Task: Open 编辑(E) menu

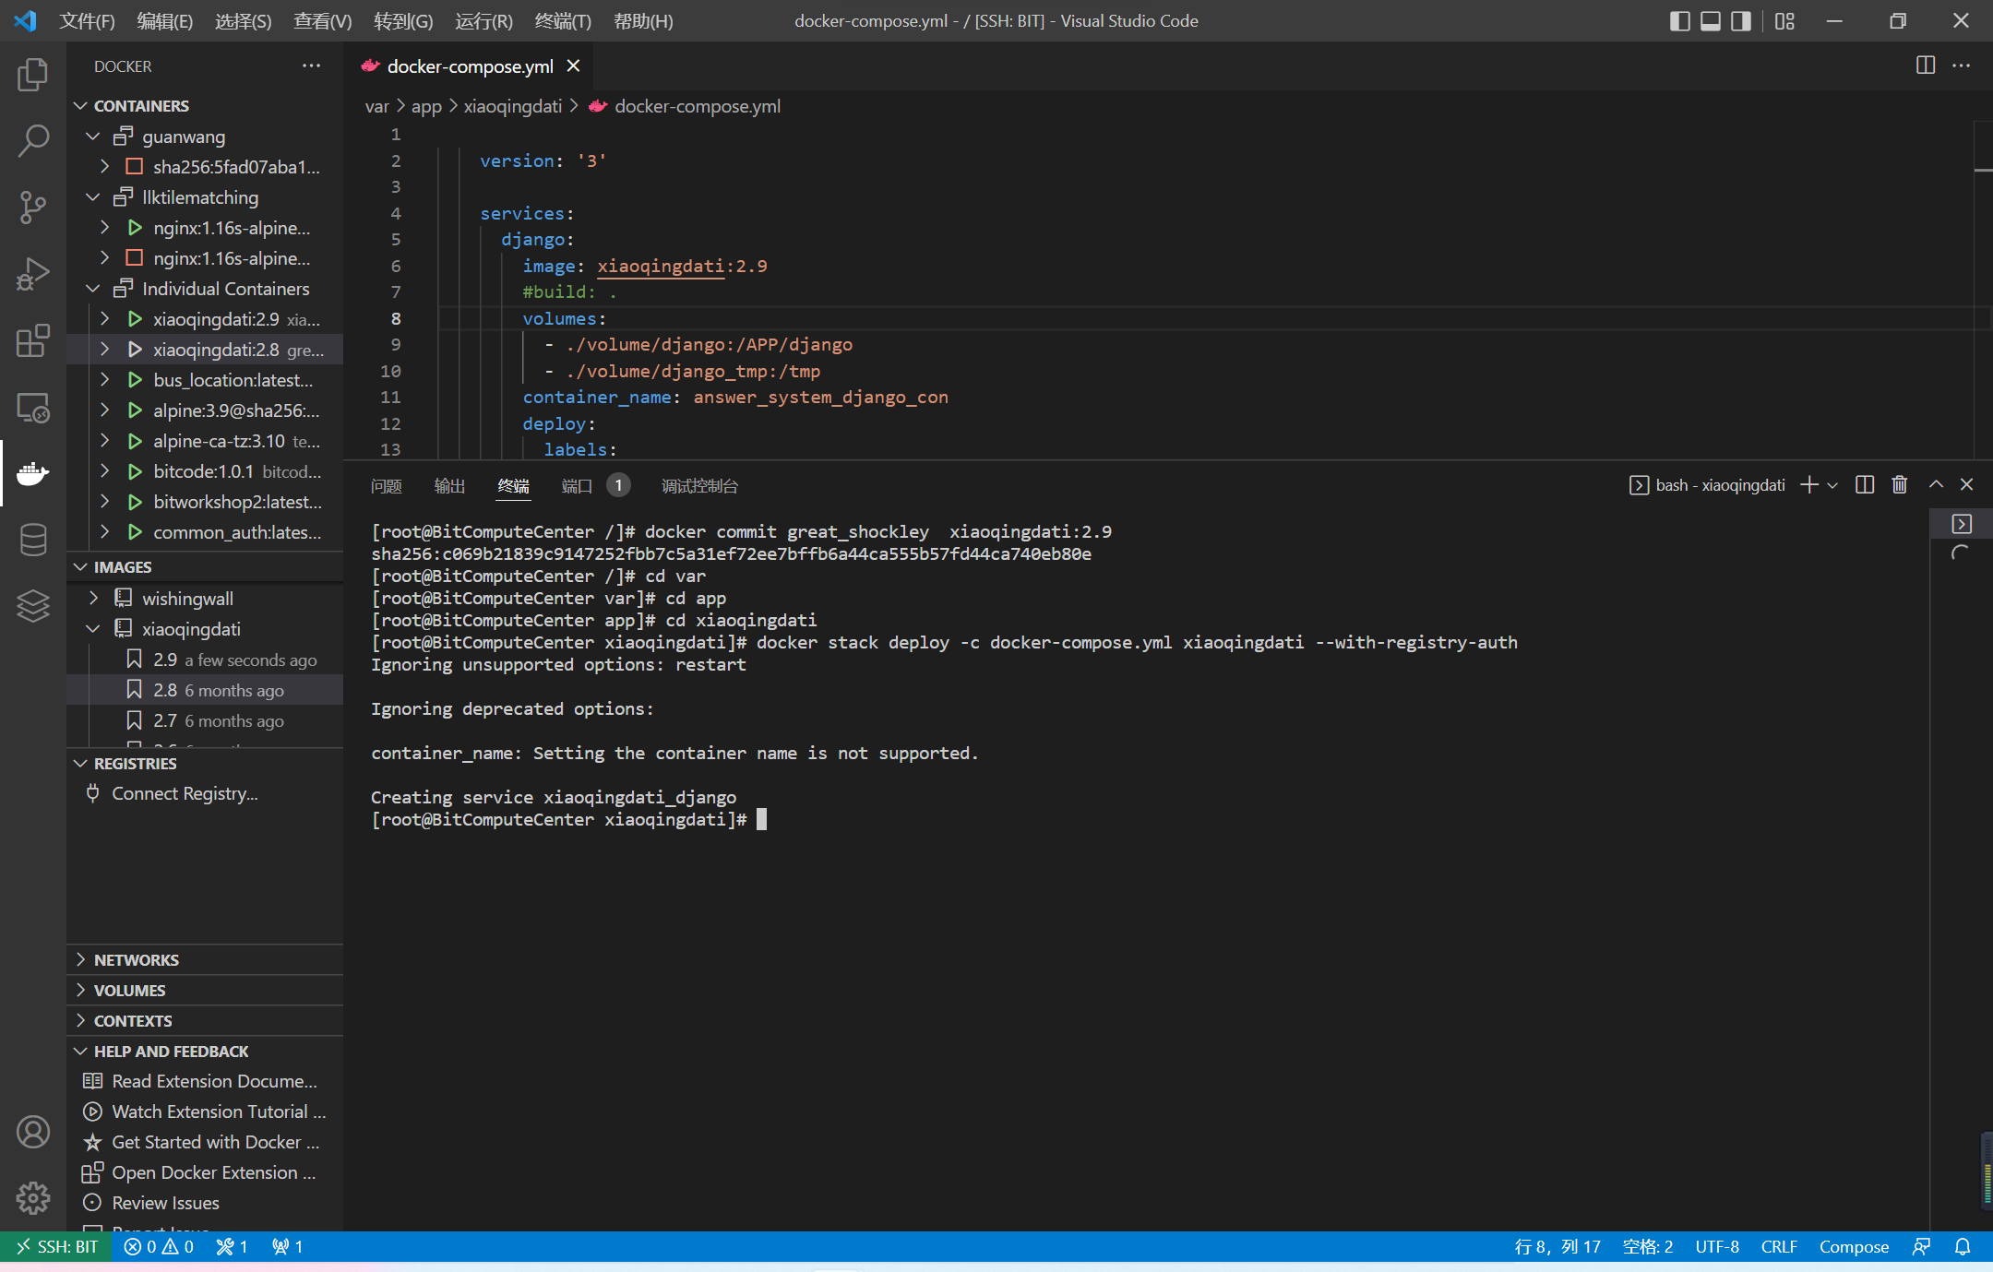Action: (164, 20)
